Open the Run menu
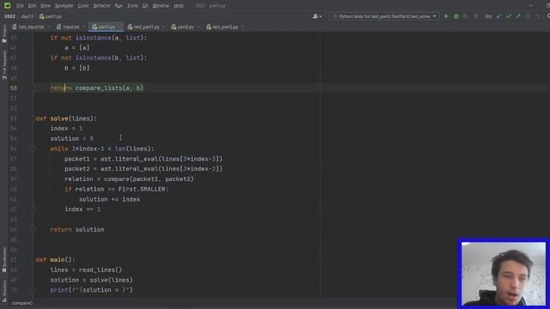Screen dimensions: 550x309 [119, 6]
